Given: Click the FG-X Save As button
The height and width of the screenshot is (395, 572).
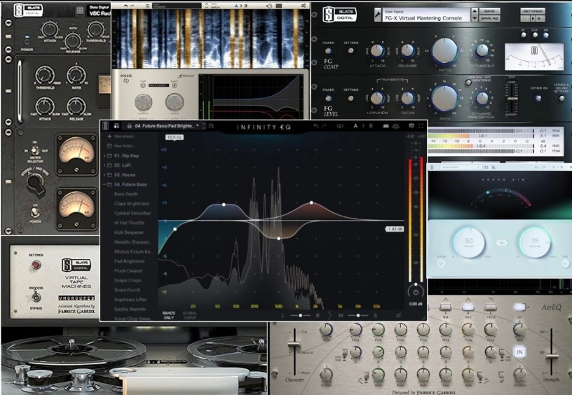Looking at the screenshot, I should [491, 19].
